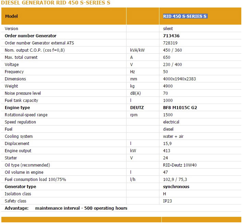243x223 pixels.
Task: Click the displacement value '15,9'
Action: pos(167,144)
